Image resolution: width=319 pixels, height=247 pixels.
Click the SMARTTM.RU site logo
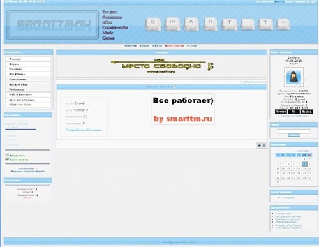click(53, 25)
